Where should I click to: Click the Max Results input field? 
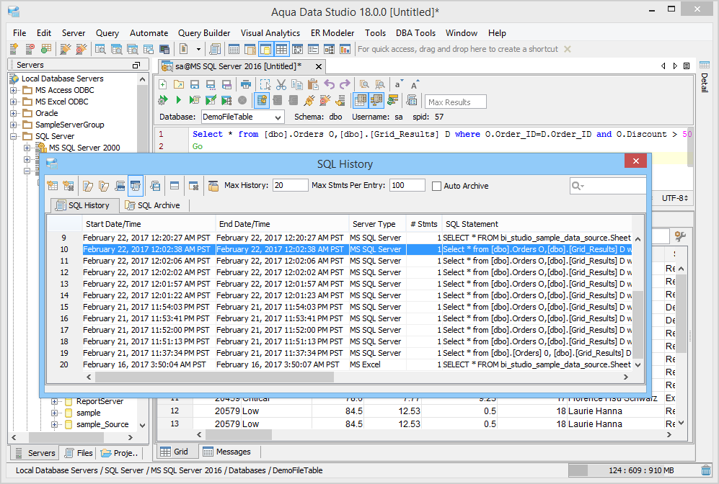(x=456, y=102)
